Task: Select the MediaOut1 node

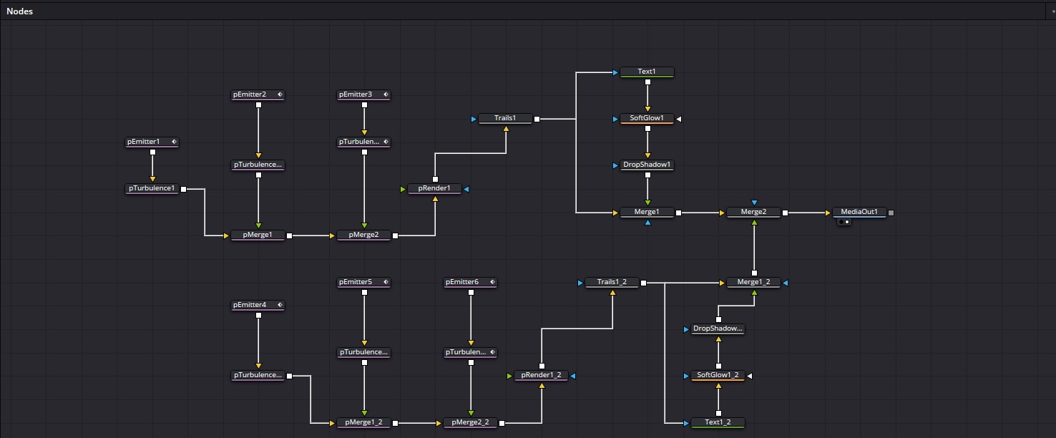Action: tap(859, 213)
